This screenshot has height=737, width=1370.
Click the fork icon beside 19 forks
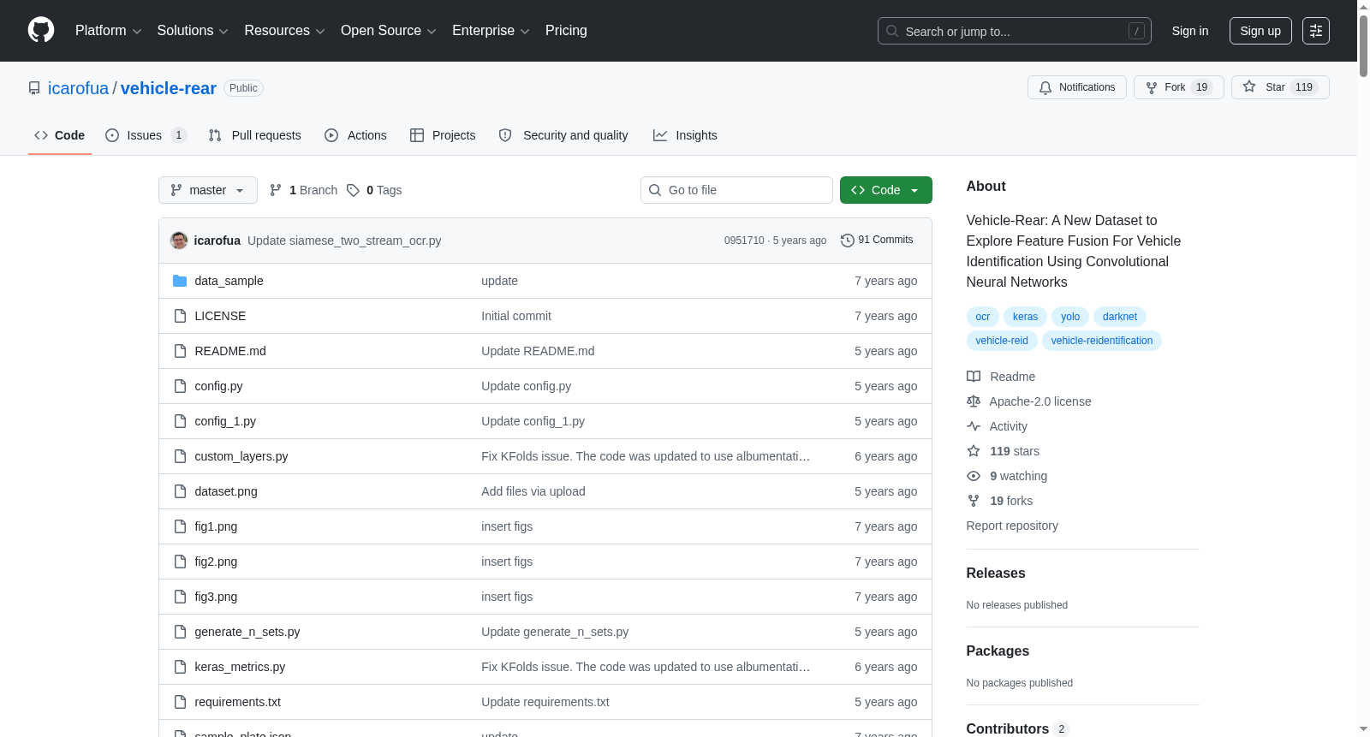click(974, 501)
